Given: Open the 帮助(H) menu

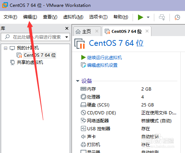Looking at the screenshot, I should click(x=121, y=17).
